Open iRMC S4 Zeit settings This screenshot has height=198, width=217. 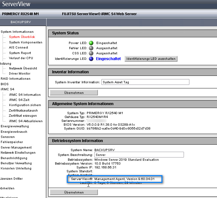tap(19, 100)
